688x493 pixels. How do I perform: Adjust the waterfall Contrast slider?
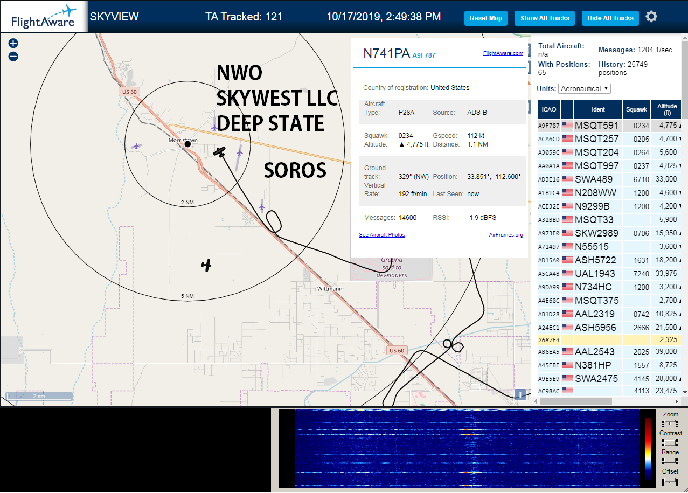click(670, 443)
